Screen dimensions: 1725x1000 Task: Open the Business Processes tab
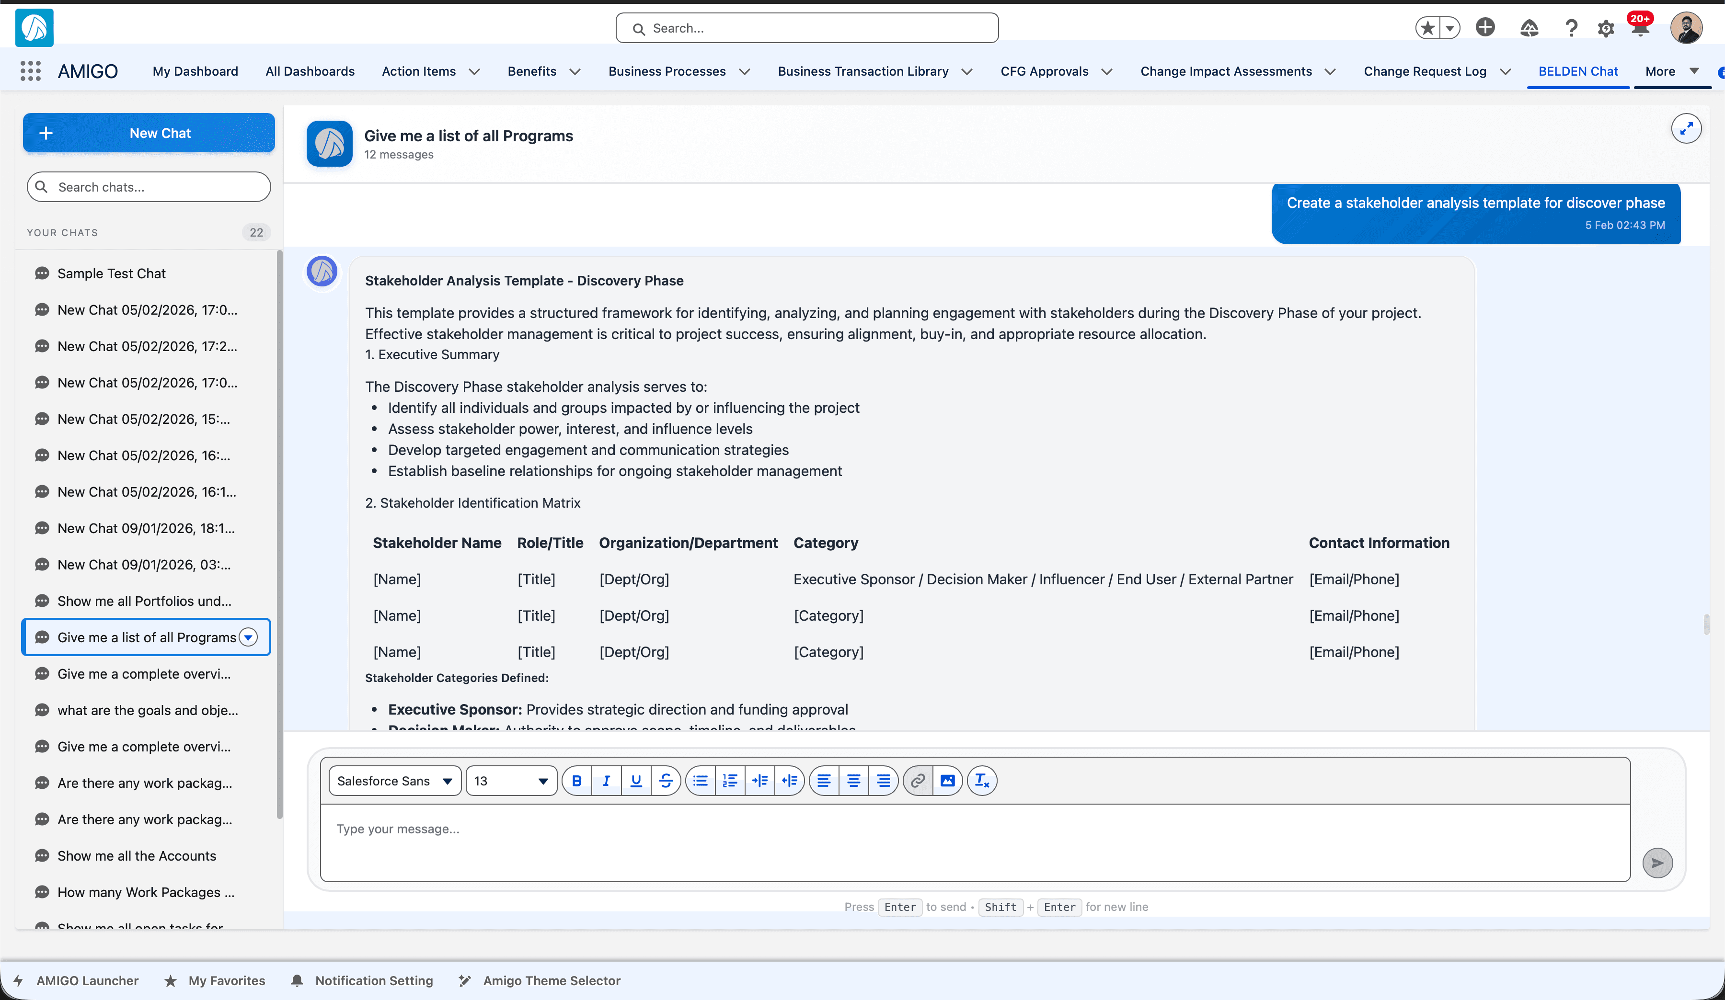667,71
